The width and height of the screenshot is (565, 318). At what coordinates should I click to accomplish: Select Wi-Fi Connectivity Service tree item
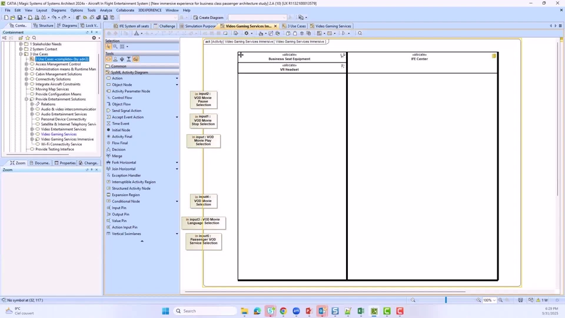pos(61,144)
